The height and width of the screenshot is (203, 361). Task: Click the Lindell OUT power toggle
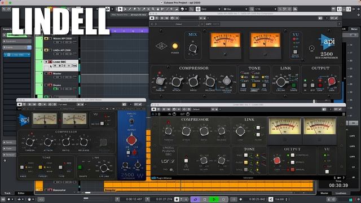tap(188, 114)
